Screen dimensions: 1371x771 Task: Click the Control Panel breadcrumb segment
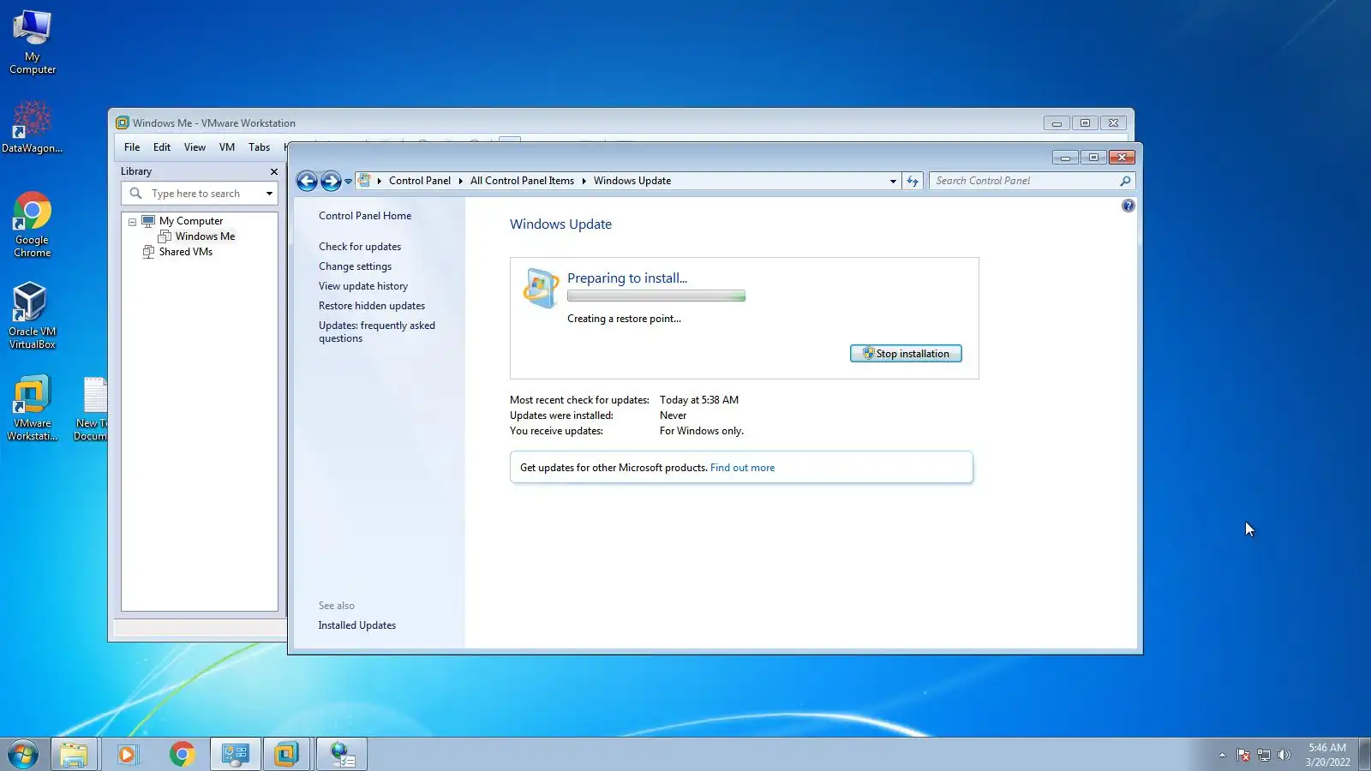420,181
